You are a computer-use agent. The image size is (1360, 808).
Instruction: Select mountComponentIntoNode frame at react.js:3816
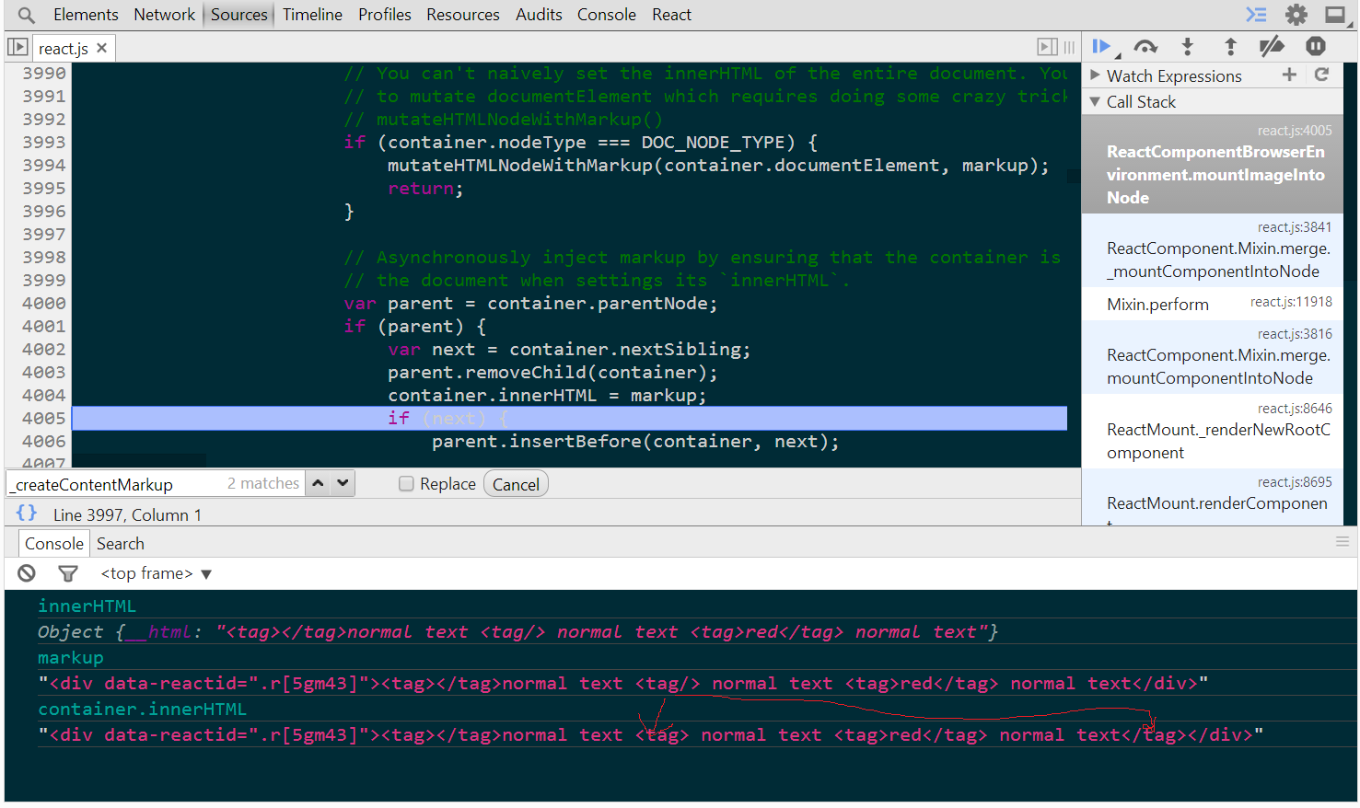(1213, 357)
